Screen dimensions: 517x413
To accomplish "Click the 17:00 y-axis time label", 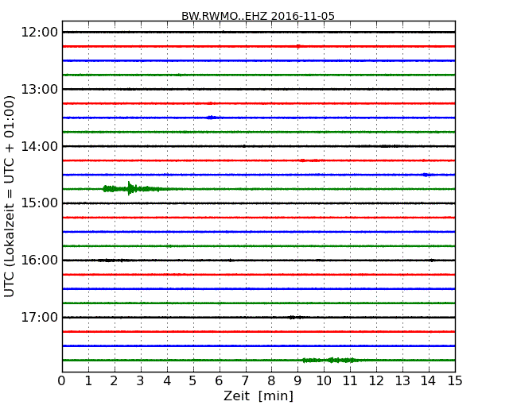I will pyautogui.click(x=39, y=318).
